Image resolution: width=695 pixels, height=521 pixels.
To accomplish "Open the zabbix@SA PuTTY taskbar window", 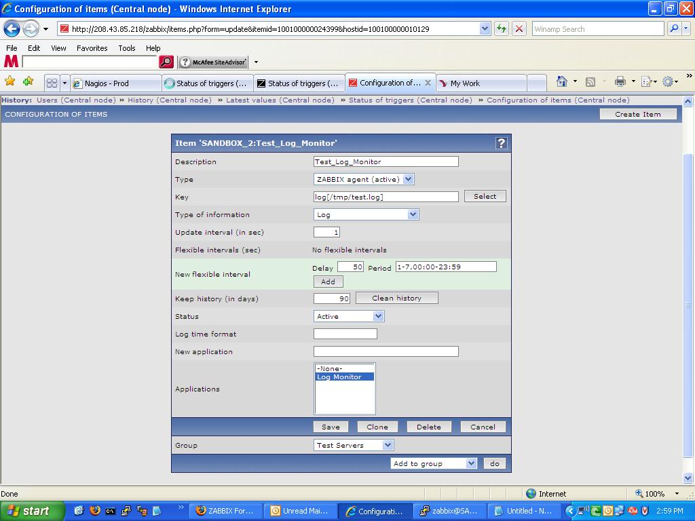I will click(x=449, y=511).
